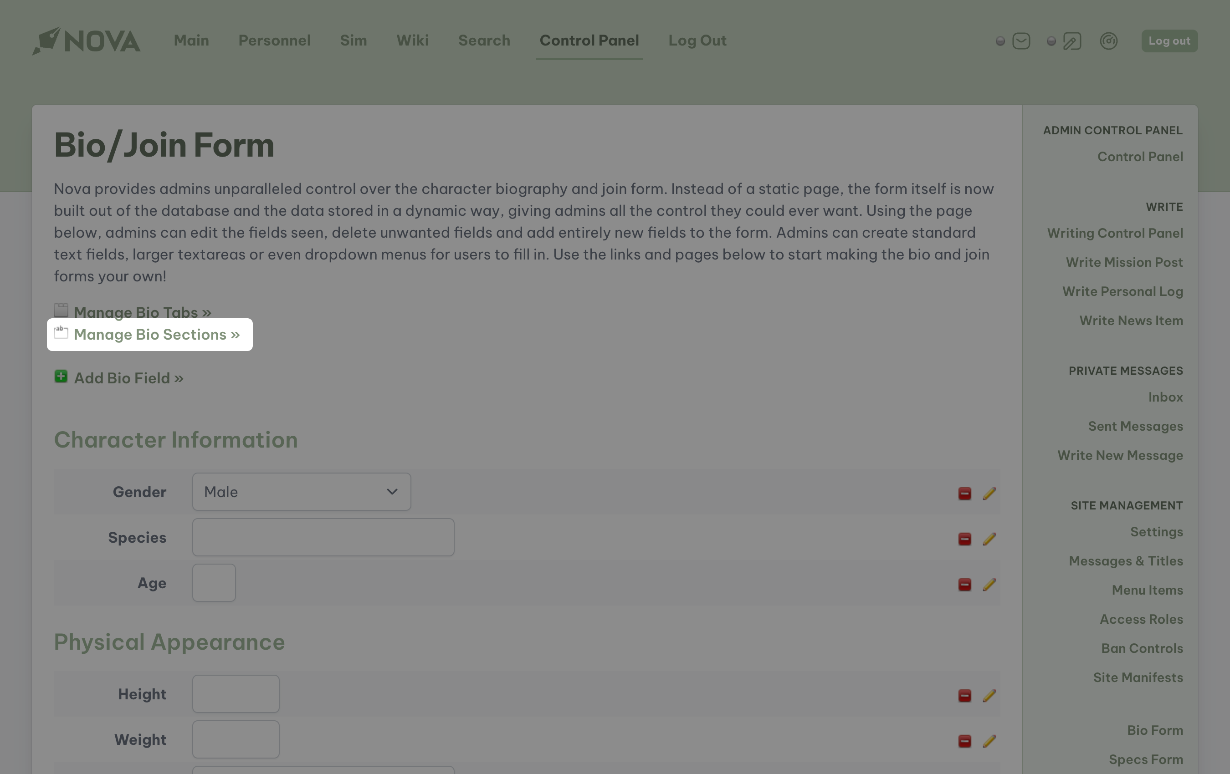Open Access Roles in Site Management
Viewport: 1230px width, 774px height.
point(1141,619)
